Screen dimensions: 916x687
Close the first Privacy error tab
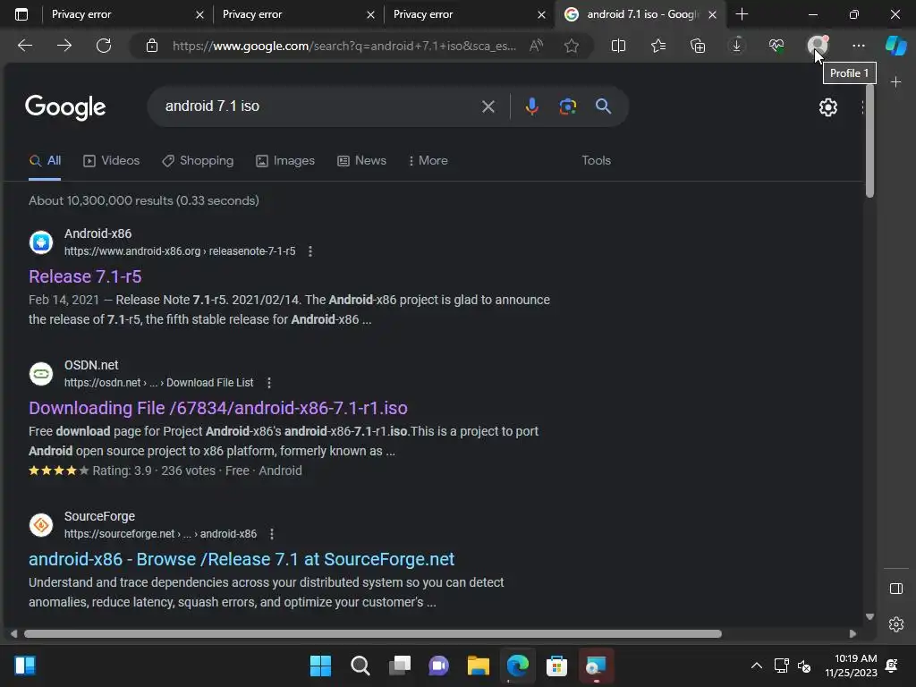point(199,14)
